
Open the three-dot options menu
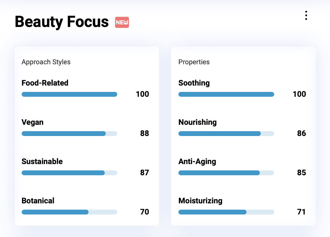[x=306, y=15]
